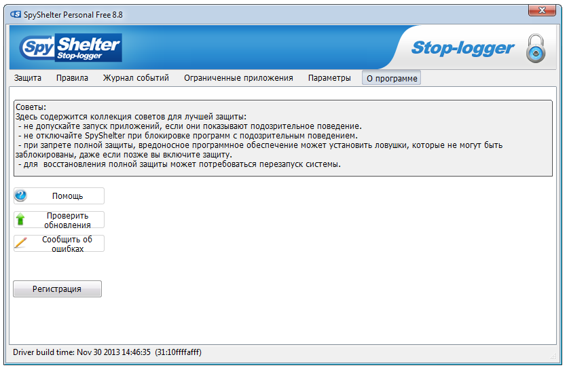Open the Защита tab
The width and height of the screenshot is (569, 372).
pos(28,78)
